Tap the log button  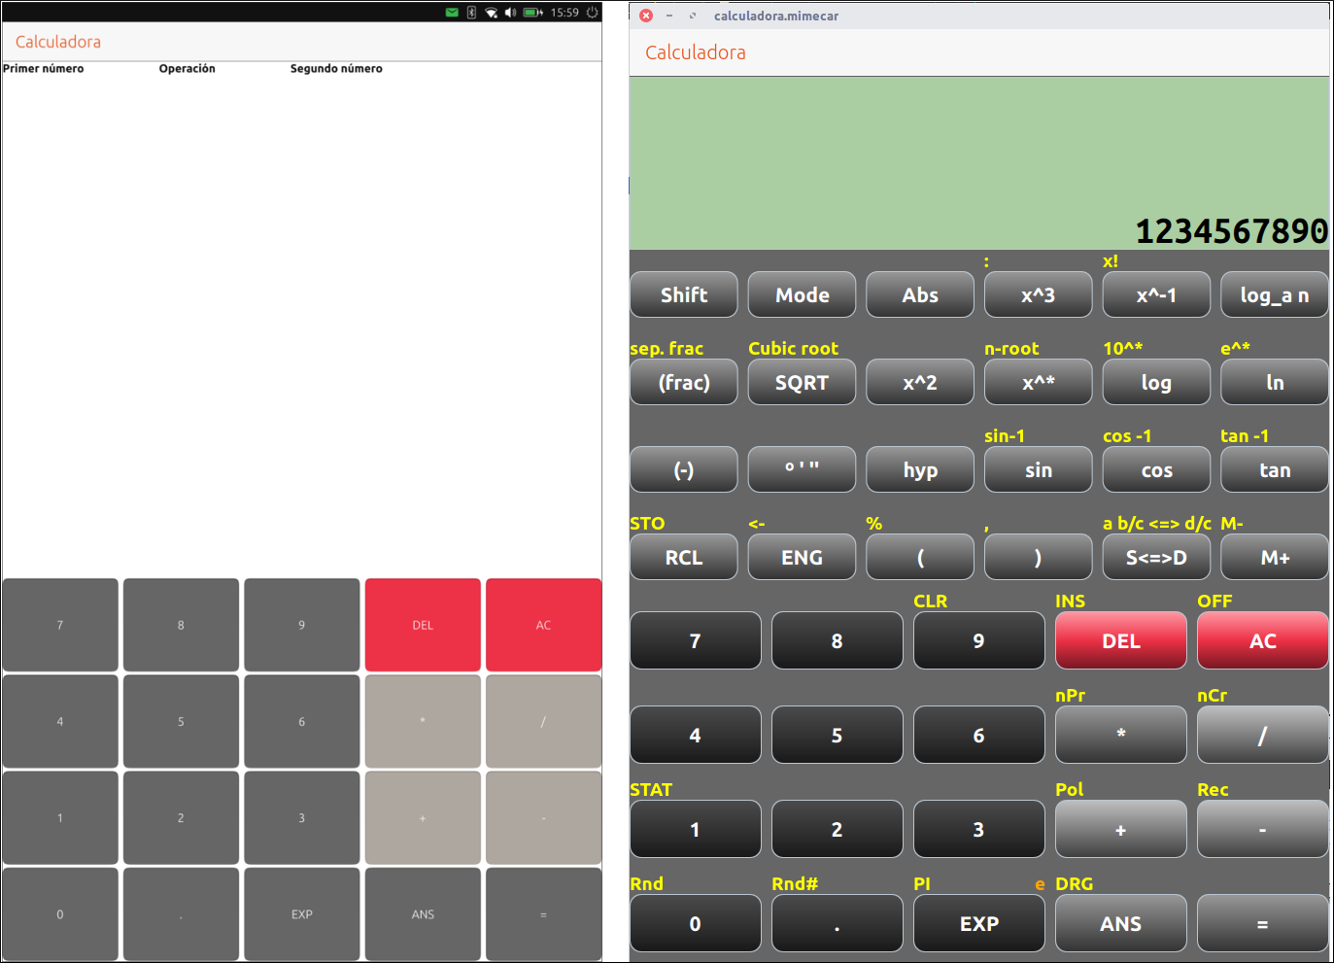(1156, 382)
